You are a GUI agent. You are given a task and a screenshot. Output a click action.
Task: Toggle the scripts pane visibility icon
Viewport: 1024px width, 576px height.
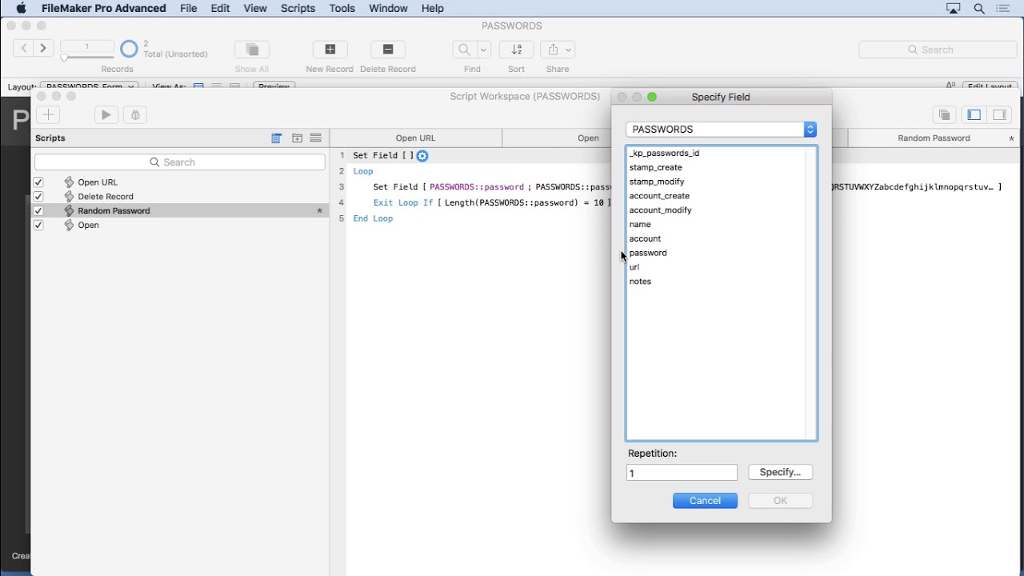(974, 115)
